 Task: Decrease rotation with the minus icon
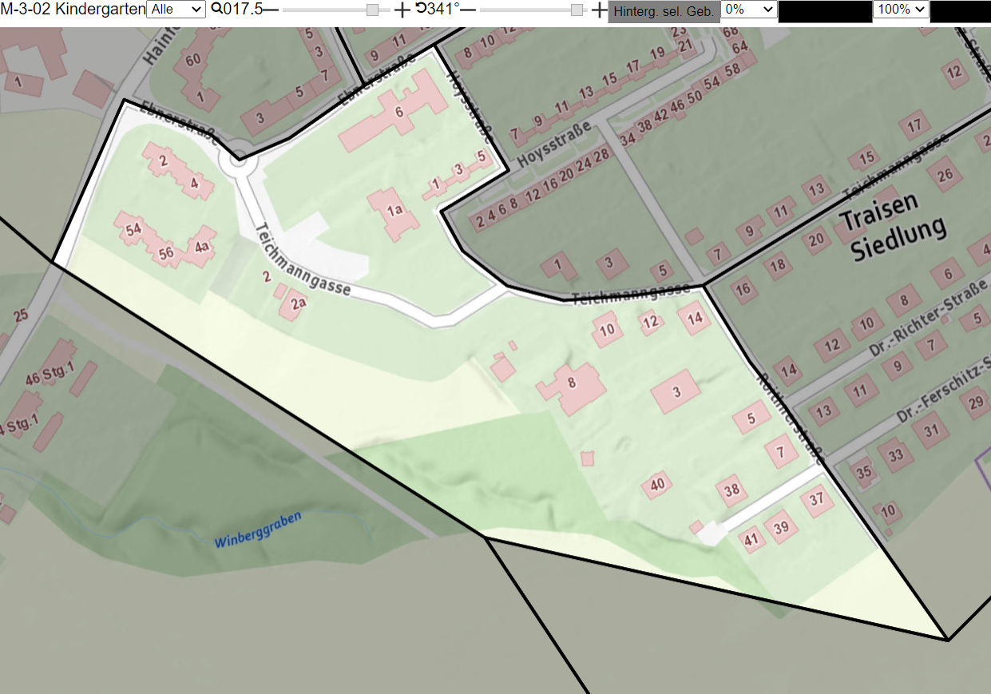[x=468, y=10]
